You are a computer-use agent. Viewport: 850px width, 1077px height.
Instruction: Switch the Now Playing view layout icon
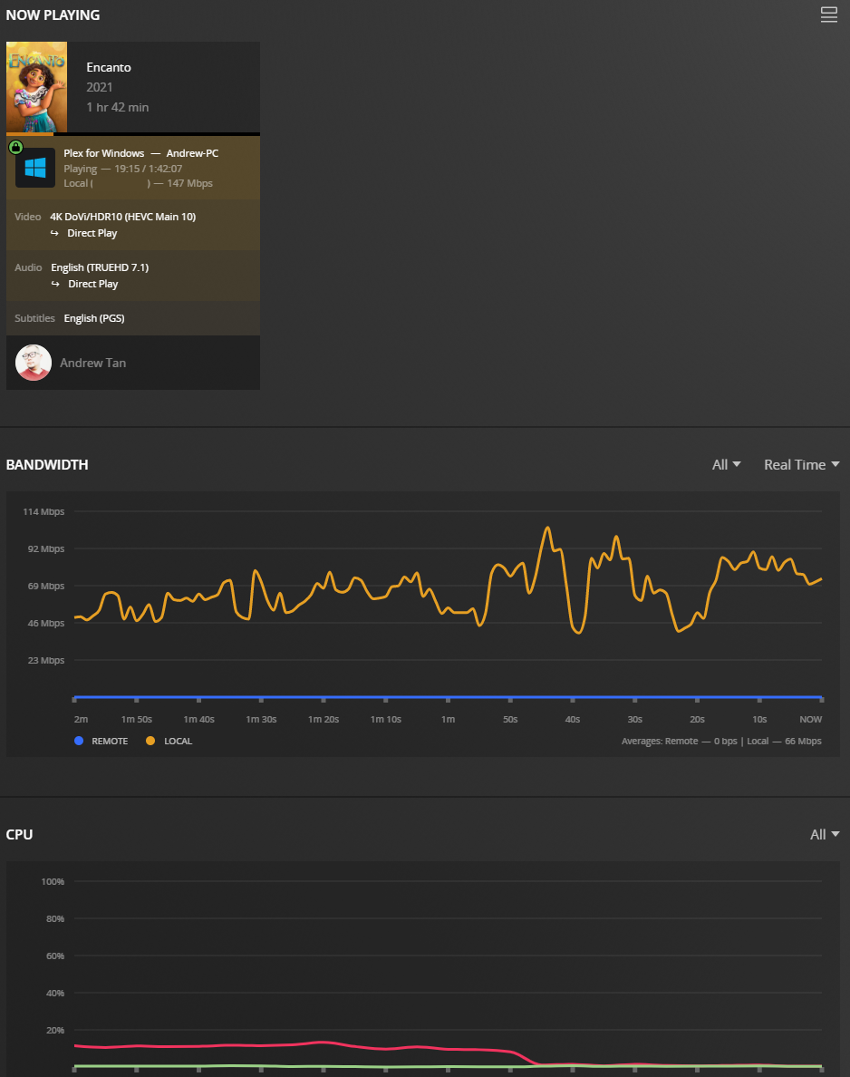[828, 15]
